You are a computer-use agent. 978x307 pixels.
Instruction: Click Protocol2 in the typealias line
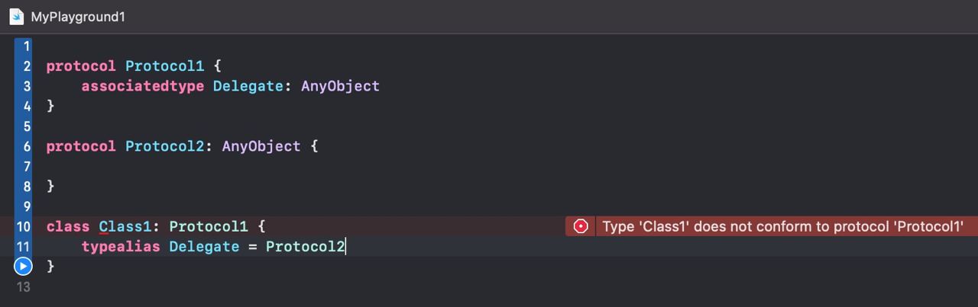(x=305, y=246)
